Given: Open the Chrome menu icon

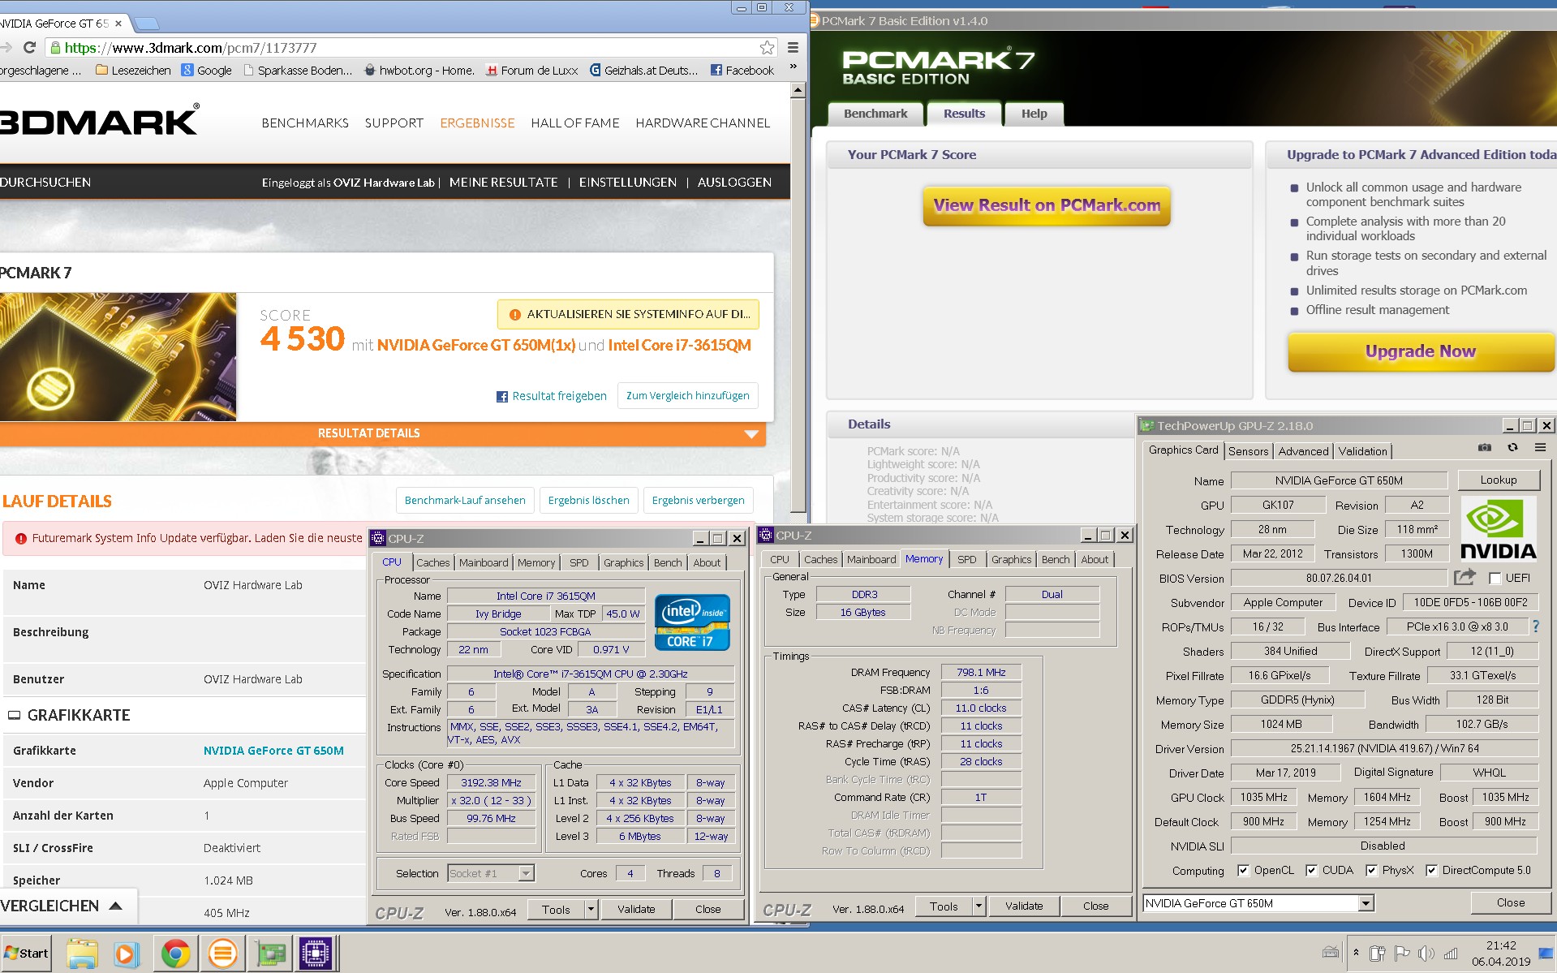Looking at the screenshot, I should click(793, 48).
